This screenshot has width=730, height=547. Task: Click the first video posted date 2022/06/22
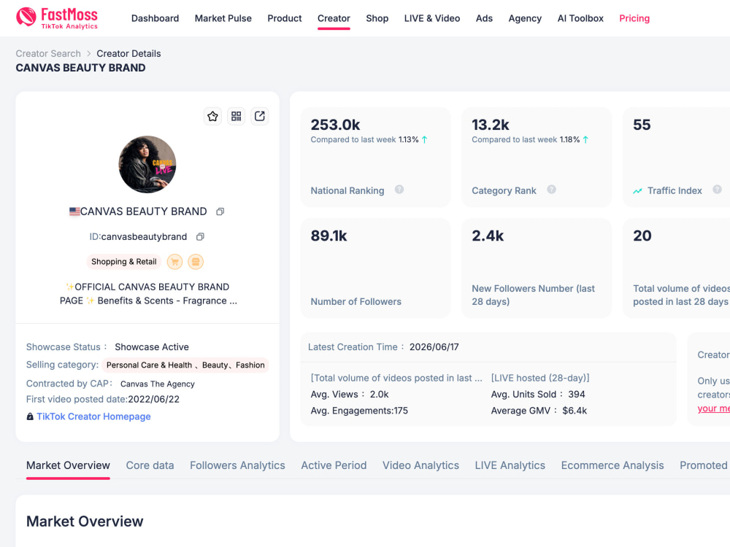(x=153, y=399)
